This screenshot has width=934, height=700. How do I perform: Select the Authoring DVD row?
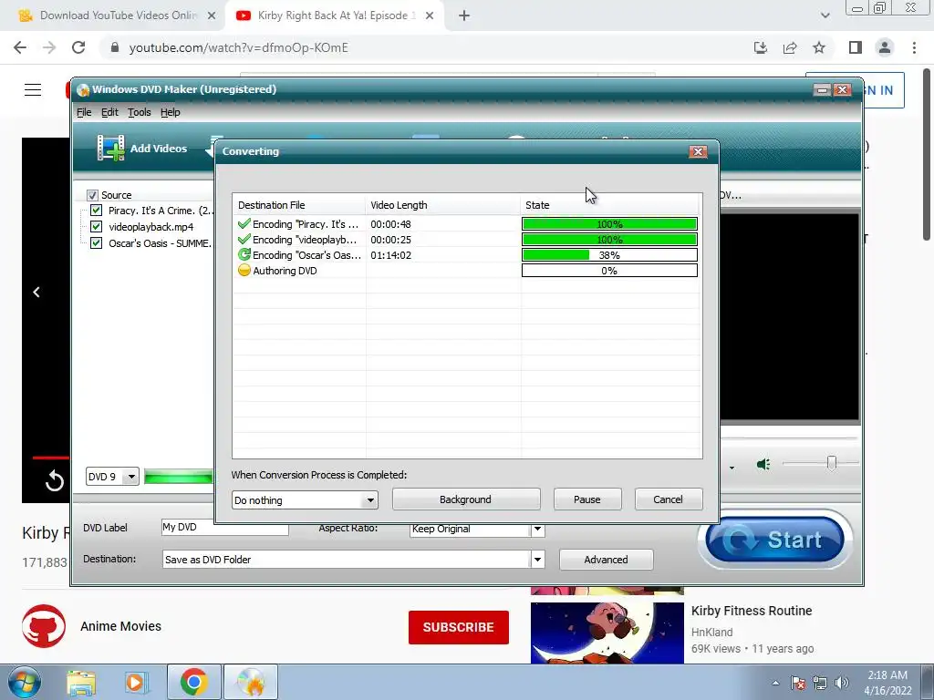(467, 271)
